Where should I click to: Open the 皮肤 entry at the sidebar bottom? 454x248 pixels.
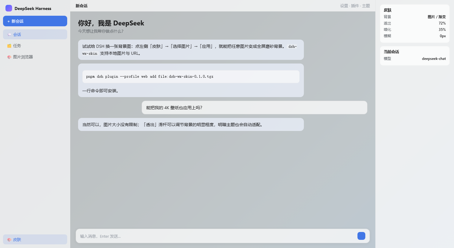coord(35,240)
